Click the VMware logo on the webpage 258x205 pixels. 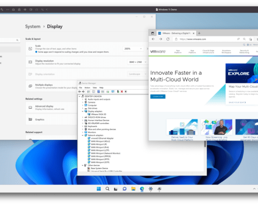tap(158, 52)
